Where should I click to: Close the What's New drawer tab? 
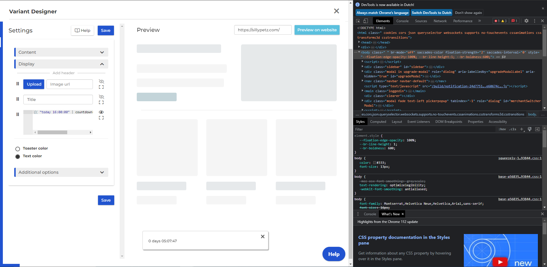tap(403, 214)
